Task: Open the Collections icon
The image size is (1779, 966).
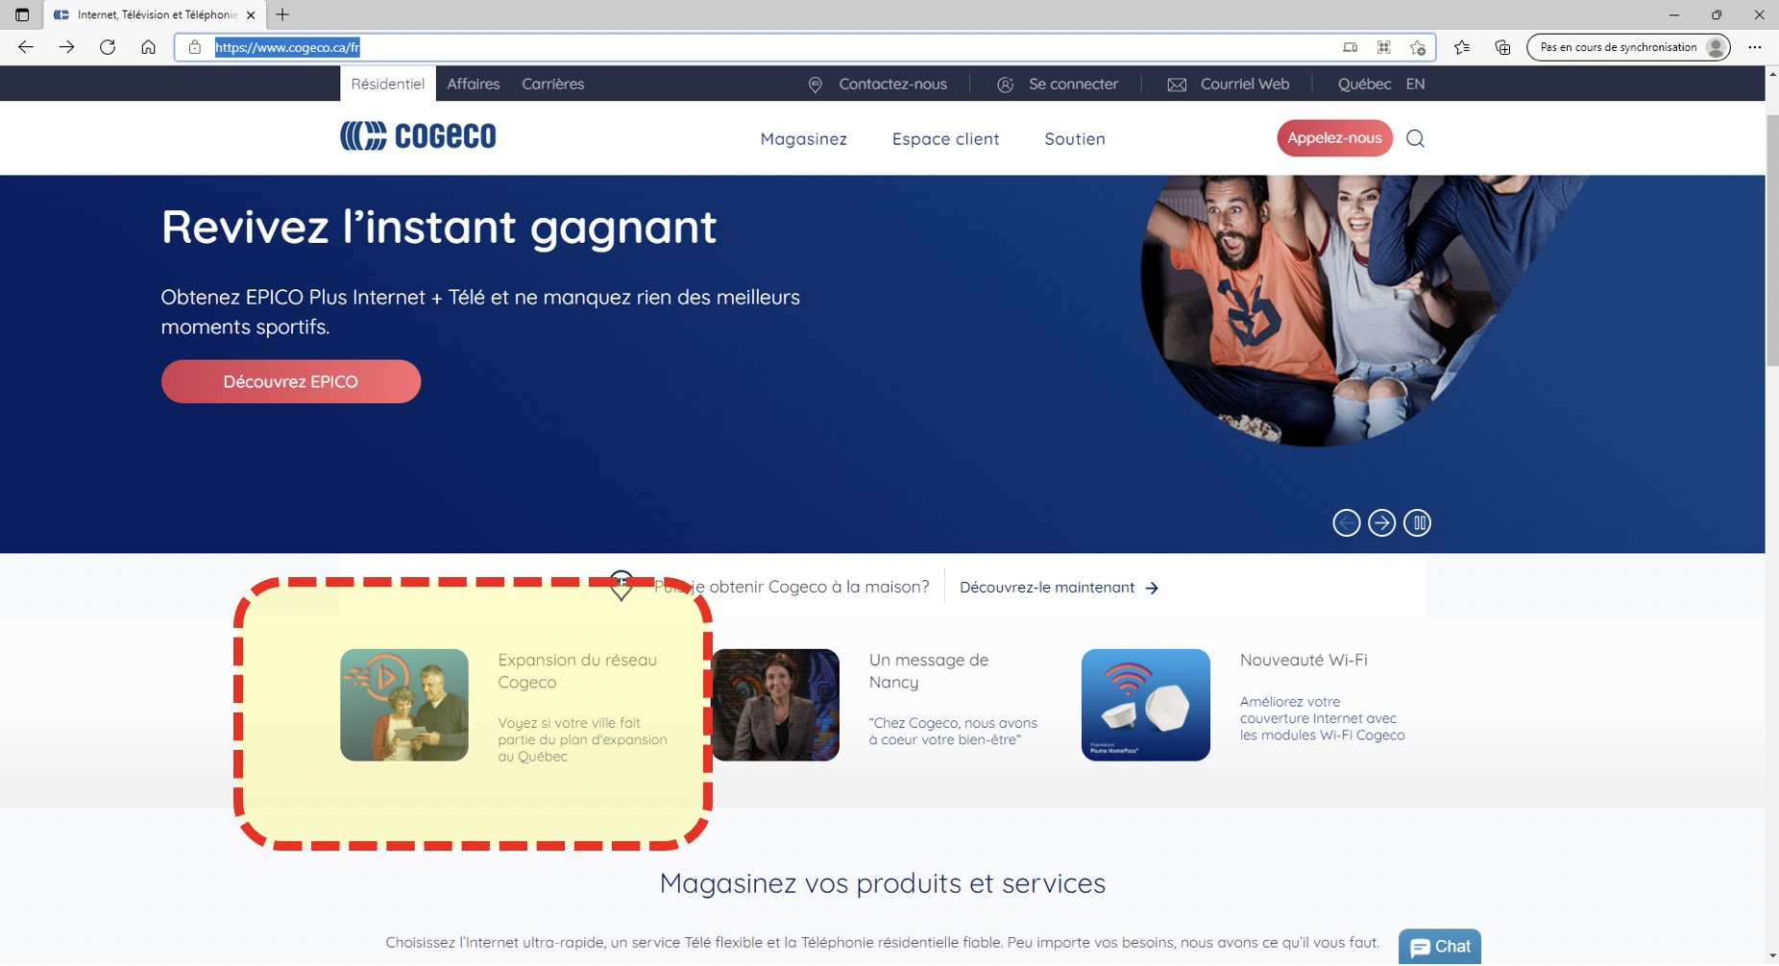Action: pos(1503,47)
